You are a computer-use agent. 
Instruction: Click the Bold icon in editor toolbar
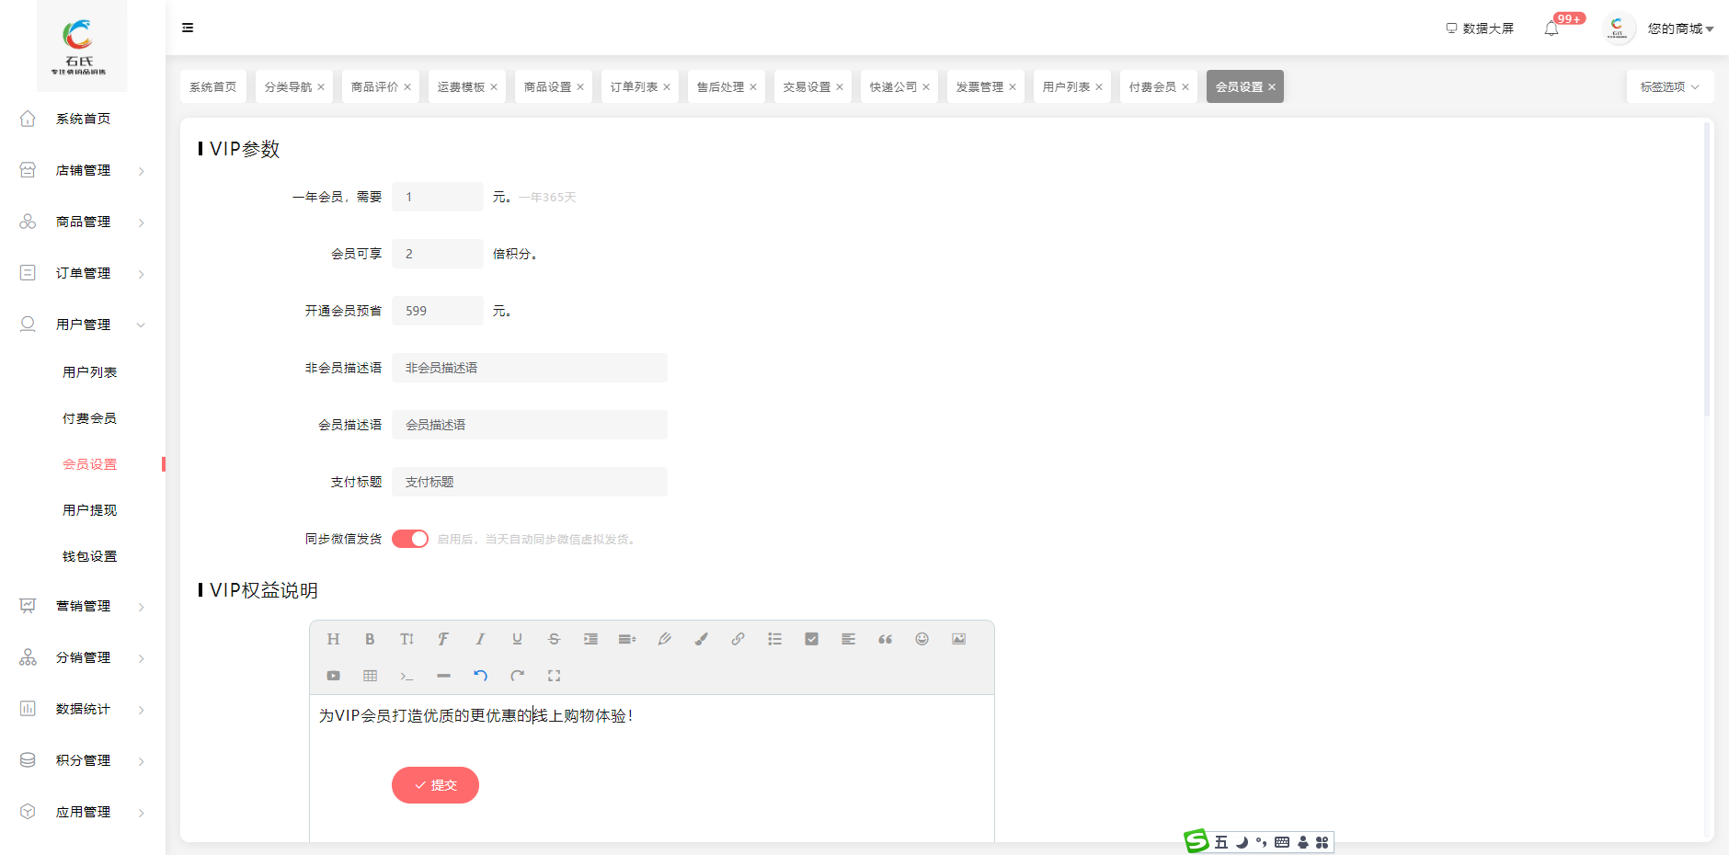point(370,639)
